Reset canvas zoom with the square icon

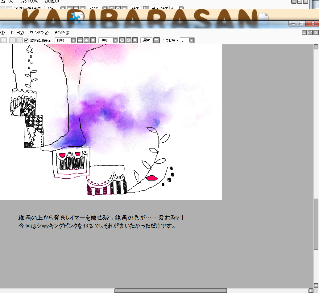tap(93, 40)
